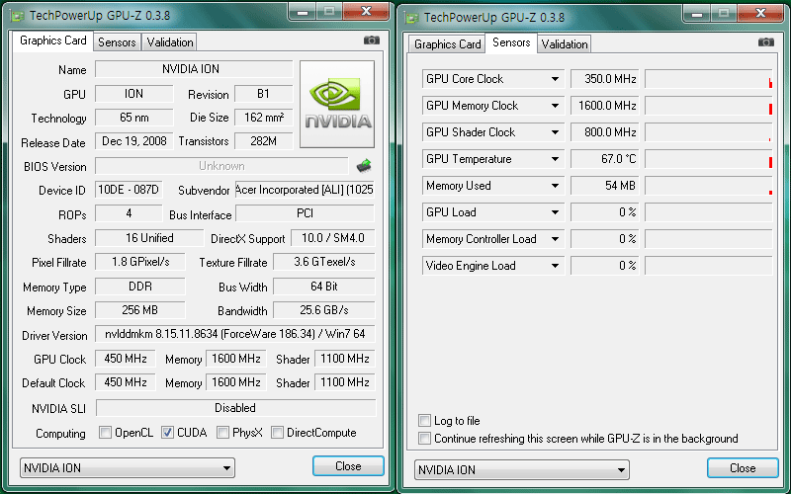791x494 pixels.
Task: Switch to the Graphics Card tab in the right window
Action: click(x=448, y=44)
